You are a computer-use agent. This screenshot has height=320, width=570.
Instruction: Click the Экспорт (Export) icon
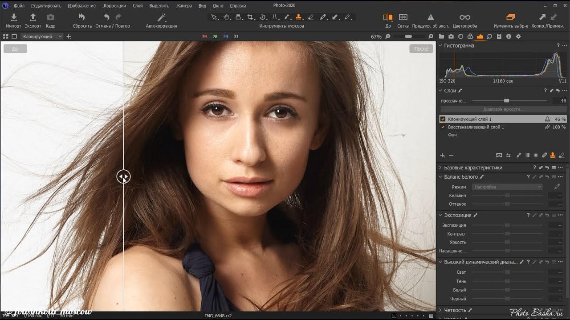coord(33,17)
